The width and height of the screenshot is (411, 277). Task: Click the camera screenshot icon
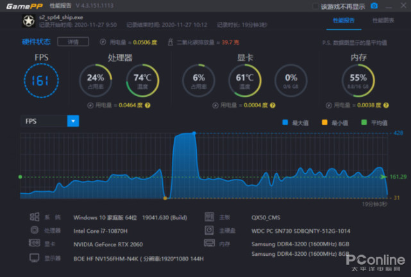(374, 6)
